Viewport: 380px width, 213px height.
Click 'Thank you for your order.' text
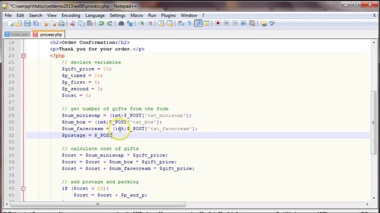[x=96, y=49]
